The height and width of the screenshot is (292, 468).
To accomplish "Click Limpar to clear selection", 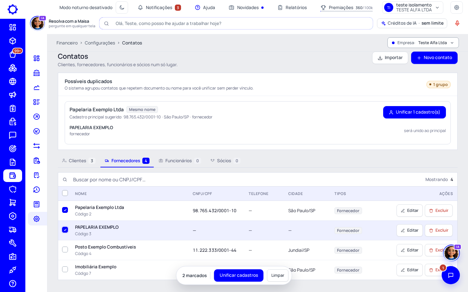I will 278,275.
